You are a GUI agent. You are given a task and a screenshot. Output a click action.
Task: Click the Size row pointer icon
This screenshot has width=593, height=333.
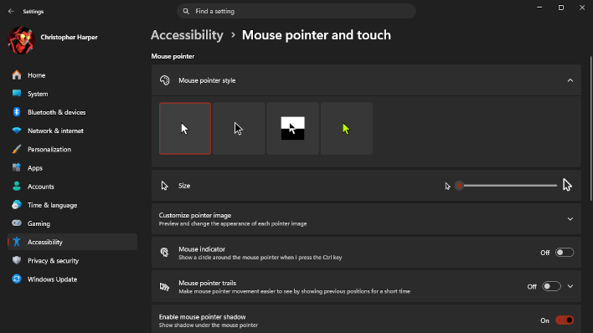point(164,186)
